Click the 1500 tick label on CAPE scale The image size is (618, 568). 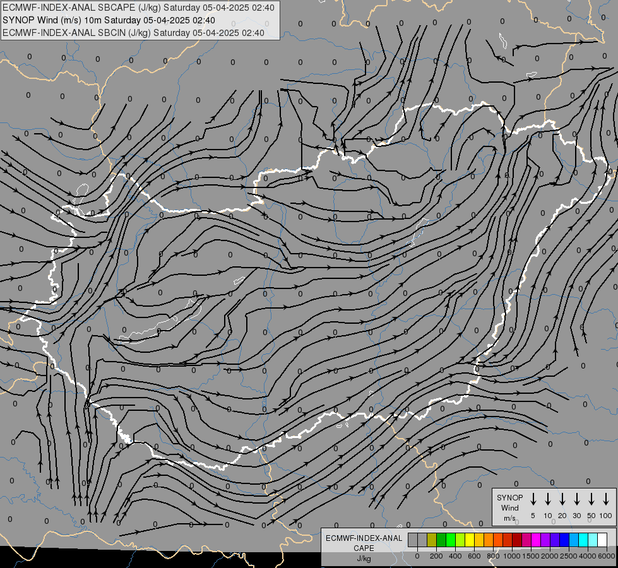coord(531,556)
